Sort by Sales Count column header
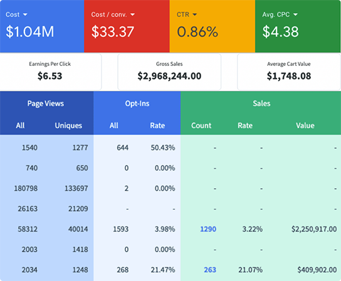 [201, 125]
